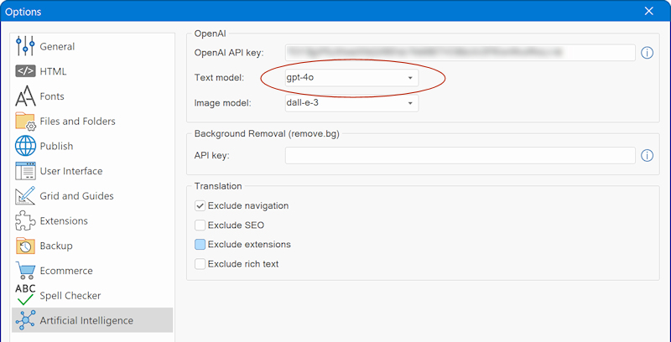Viewport: 671px width, 342px height.
Task: Open the Publish options category
Action: (92, 146)
